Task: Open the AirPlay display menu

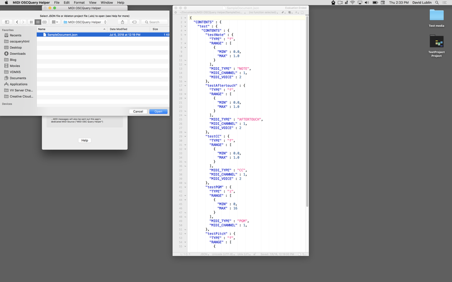Action: [360, 3]
